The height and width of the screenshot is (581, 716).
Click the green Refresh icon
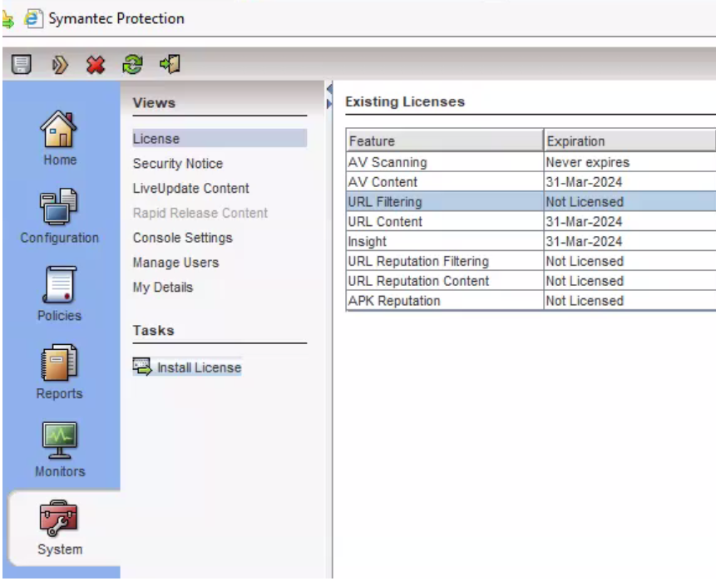coord(132,65)
